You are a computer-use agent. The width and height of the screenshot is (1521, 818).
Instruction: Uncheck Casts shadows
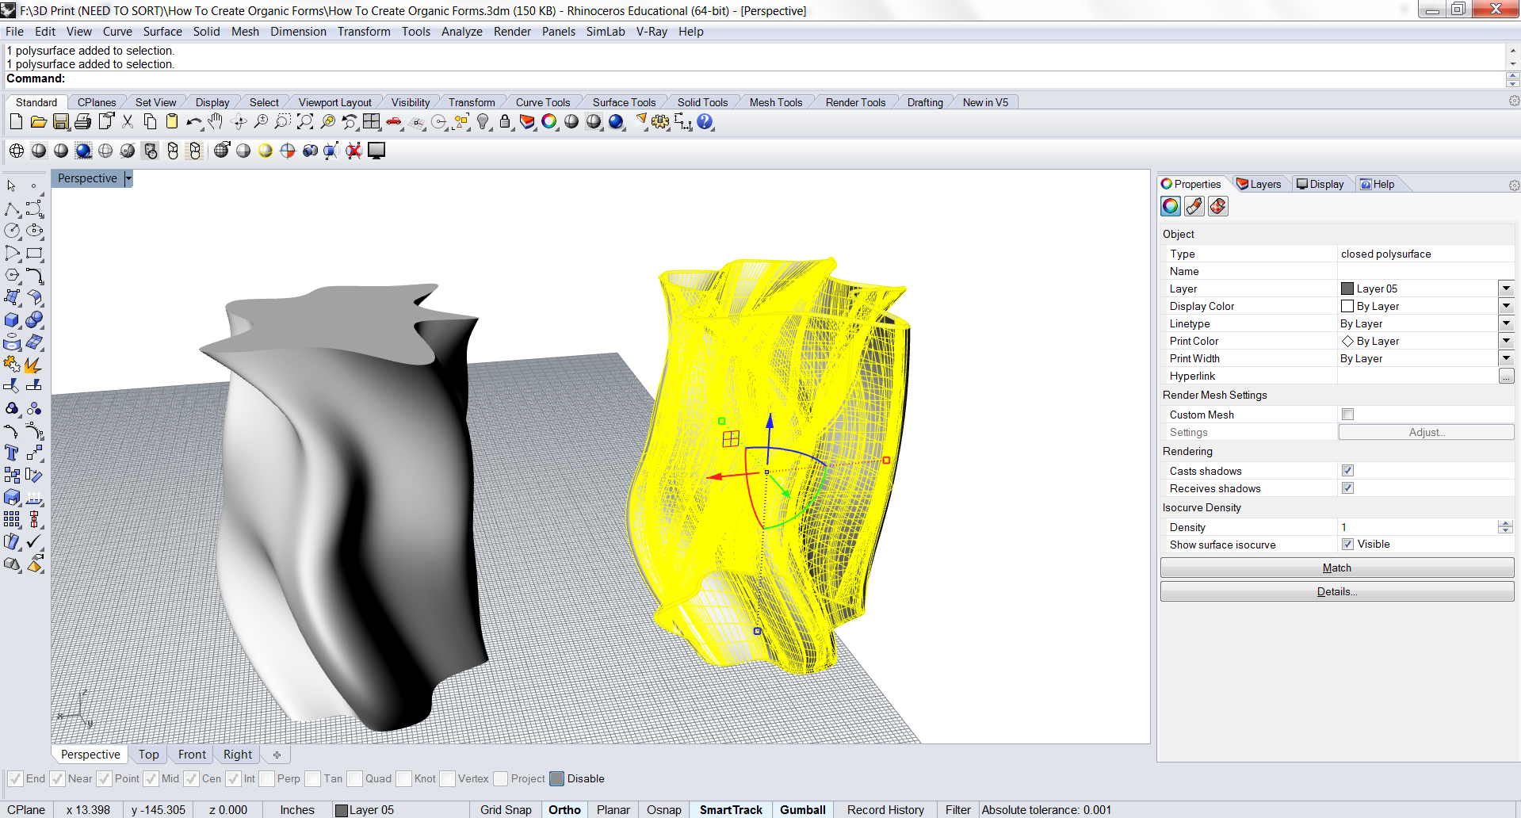tap(1347, 471)
